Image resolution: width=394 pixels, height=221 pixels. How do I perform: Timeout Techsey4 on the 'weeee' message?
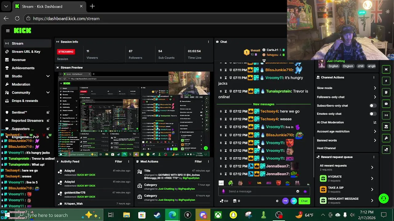click(226, 119)
